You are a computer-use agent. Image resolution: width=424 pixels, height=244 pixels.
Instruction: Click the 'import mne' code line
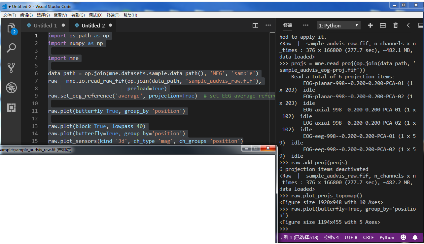tap(63, 58)
